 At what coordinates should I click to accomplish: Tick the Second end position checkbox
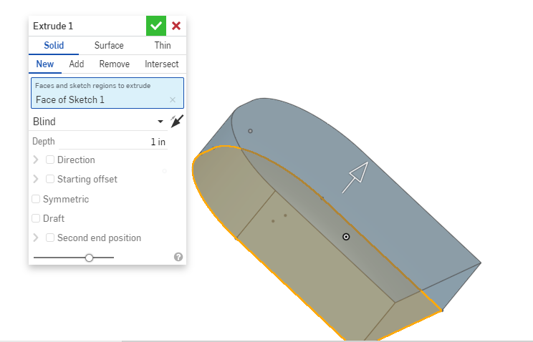[50, 238]
